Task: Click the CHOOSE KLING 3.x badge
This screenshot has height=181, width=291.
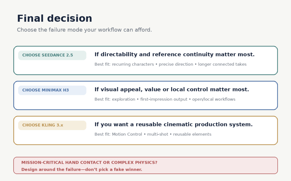Action: click(52, 125)
